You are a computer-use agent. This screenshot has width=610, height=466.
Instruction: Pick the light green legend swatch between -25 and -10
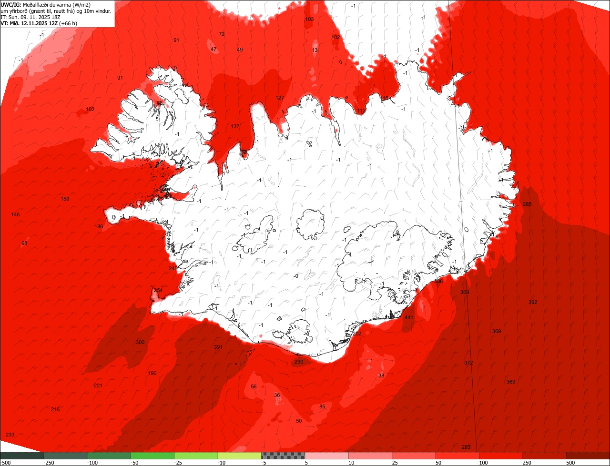(196, 456)
